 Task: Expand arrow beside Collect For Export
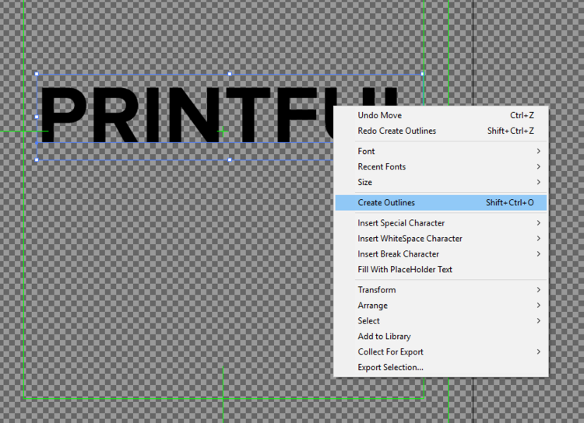point(539,352)
